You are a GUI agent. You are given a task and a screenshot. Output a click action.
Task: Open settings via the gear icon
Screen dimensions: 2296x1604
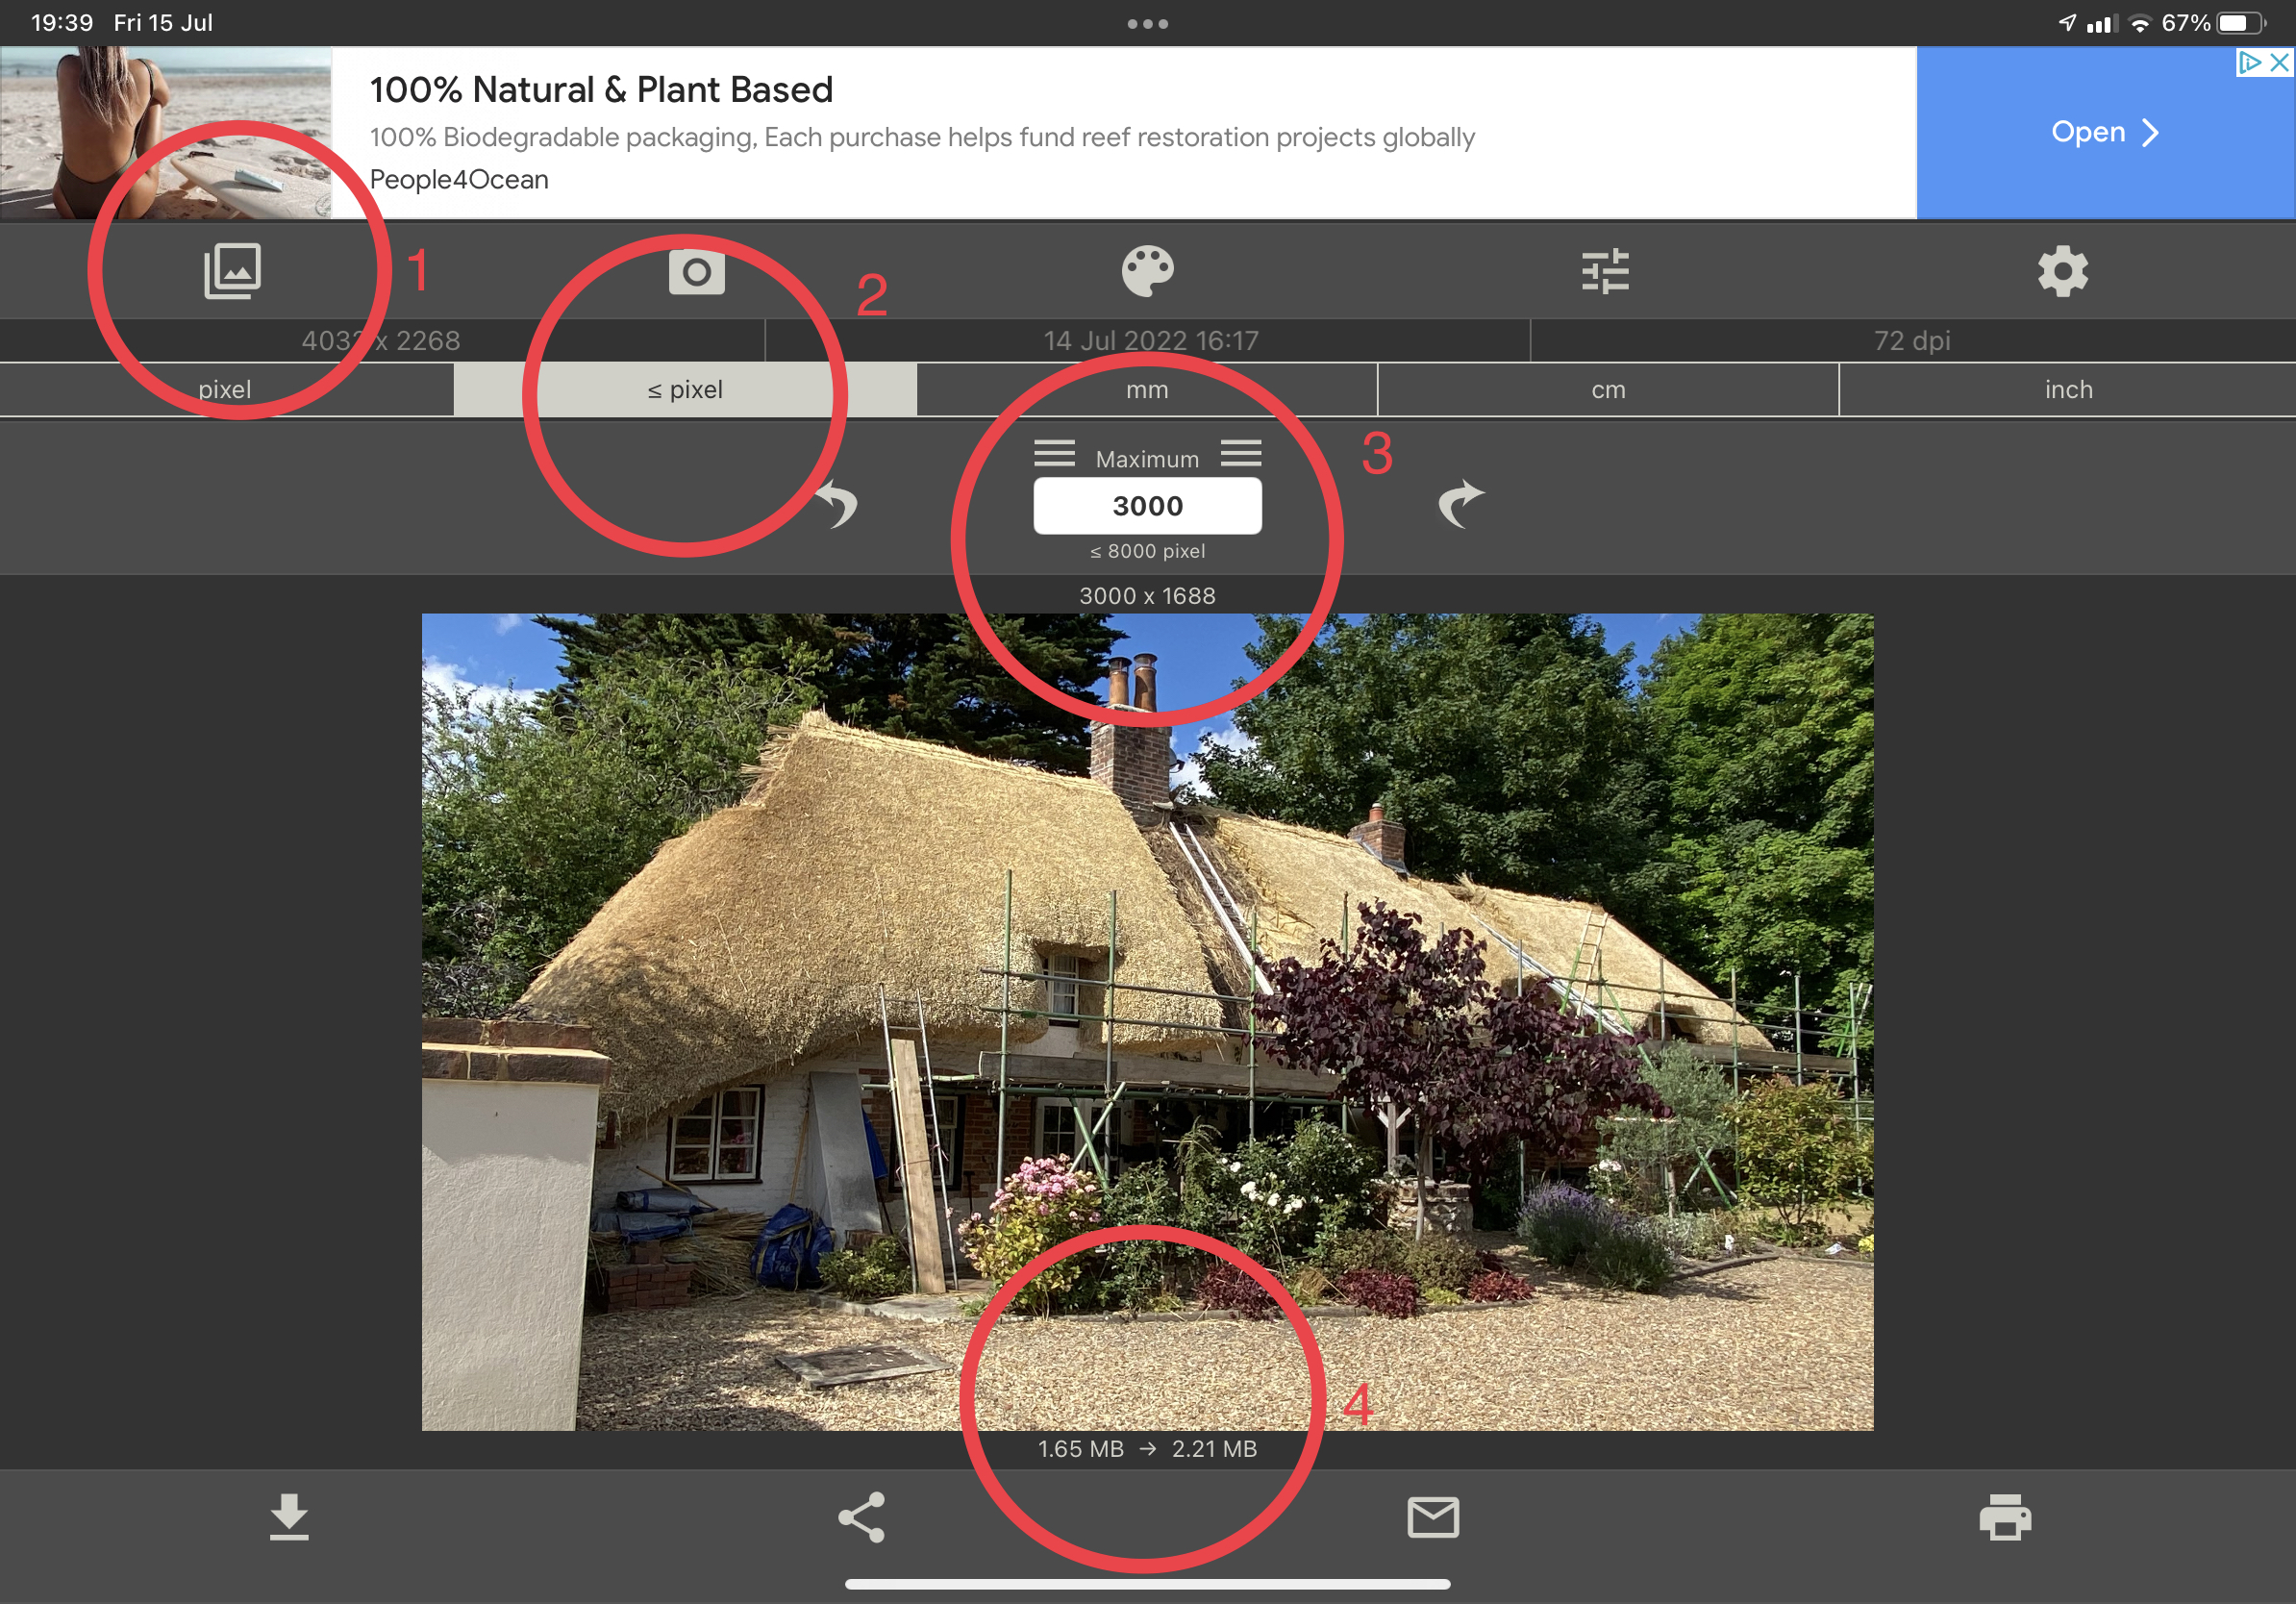pyautogui.click(x=2063, y=271)
